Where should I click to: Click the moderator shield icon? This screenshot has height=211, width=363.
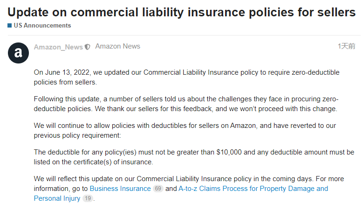87,47
